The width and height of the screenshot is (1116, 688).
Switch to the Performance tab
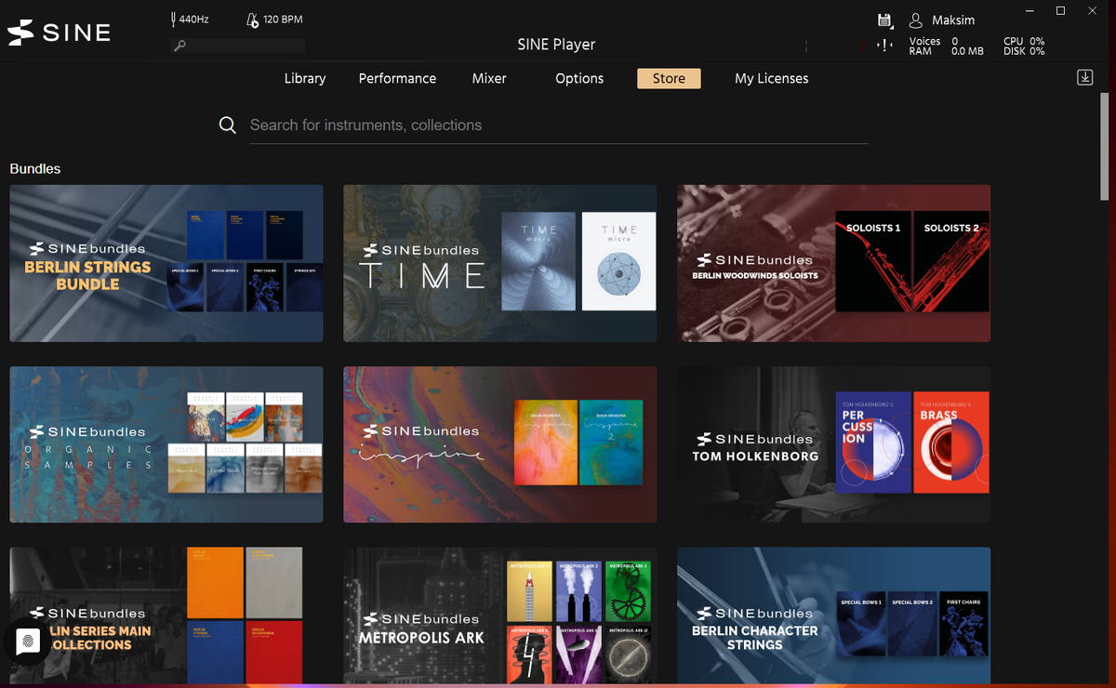click(397, 78)
